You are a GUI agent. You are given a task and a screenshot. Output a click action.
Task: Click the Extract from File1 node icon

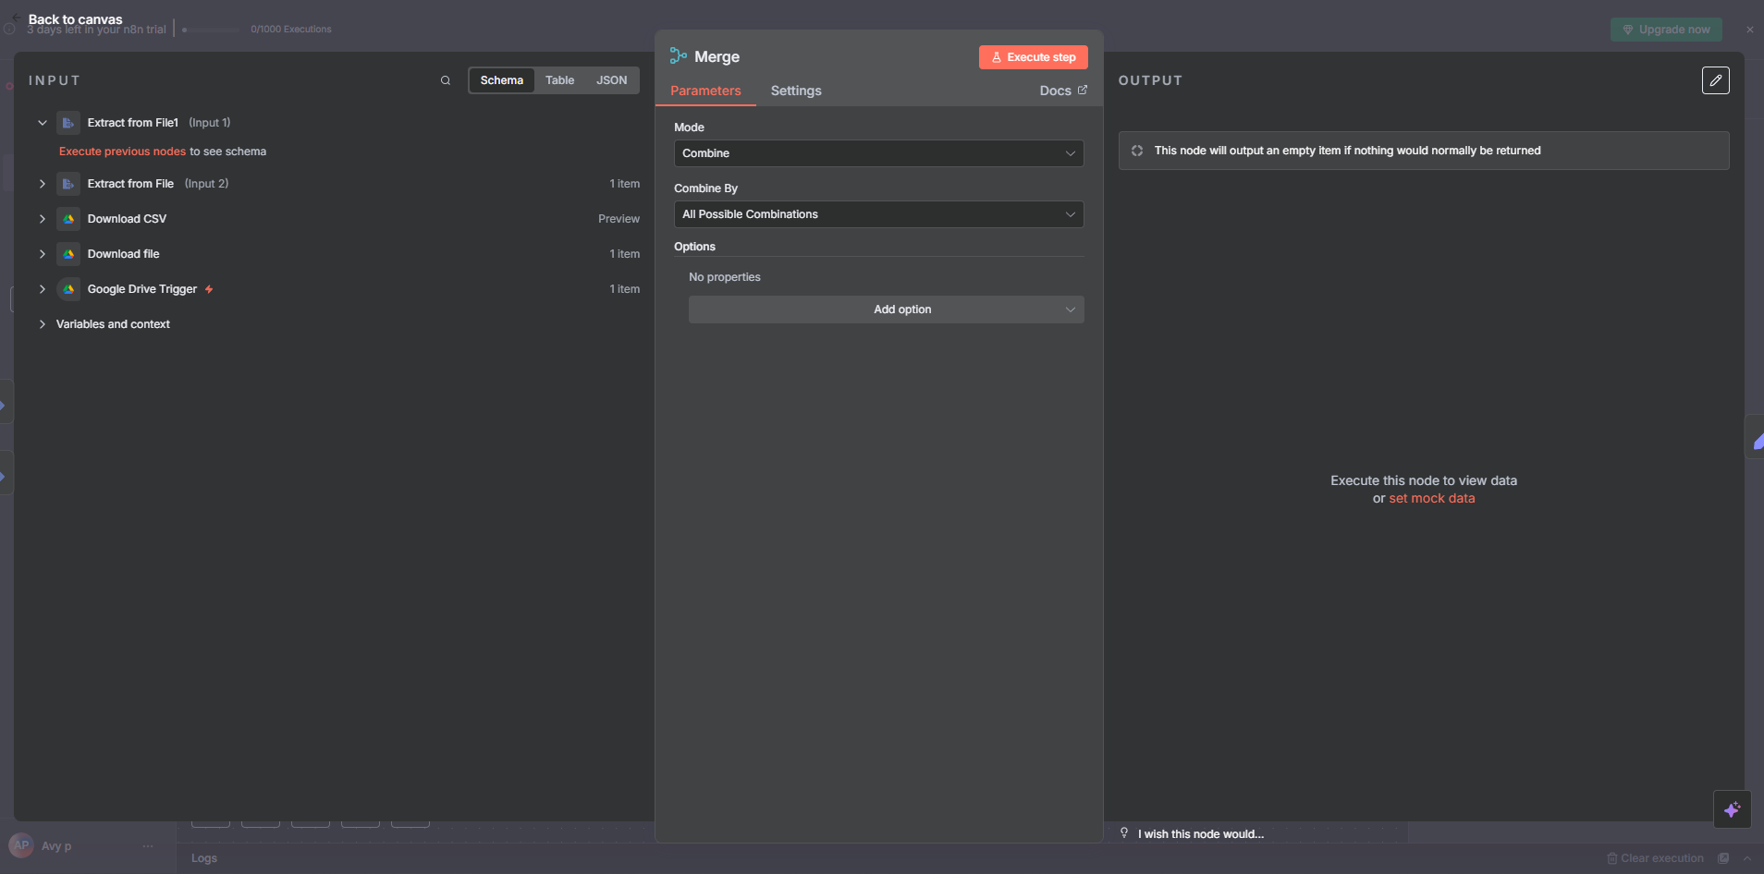coord(68,123)
